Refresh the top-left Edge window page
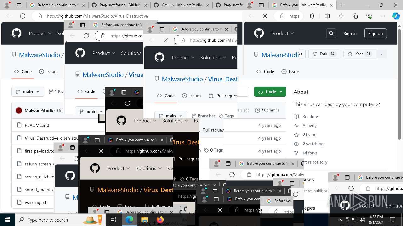 pyautogui.click(x=23, y=16)
